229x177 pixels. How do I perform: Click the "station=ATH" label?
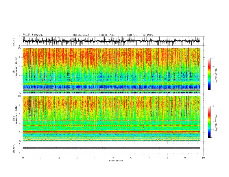pos(107,35)
